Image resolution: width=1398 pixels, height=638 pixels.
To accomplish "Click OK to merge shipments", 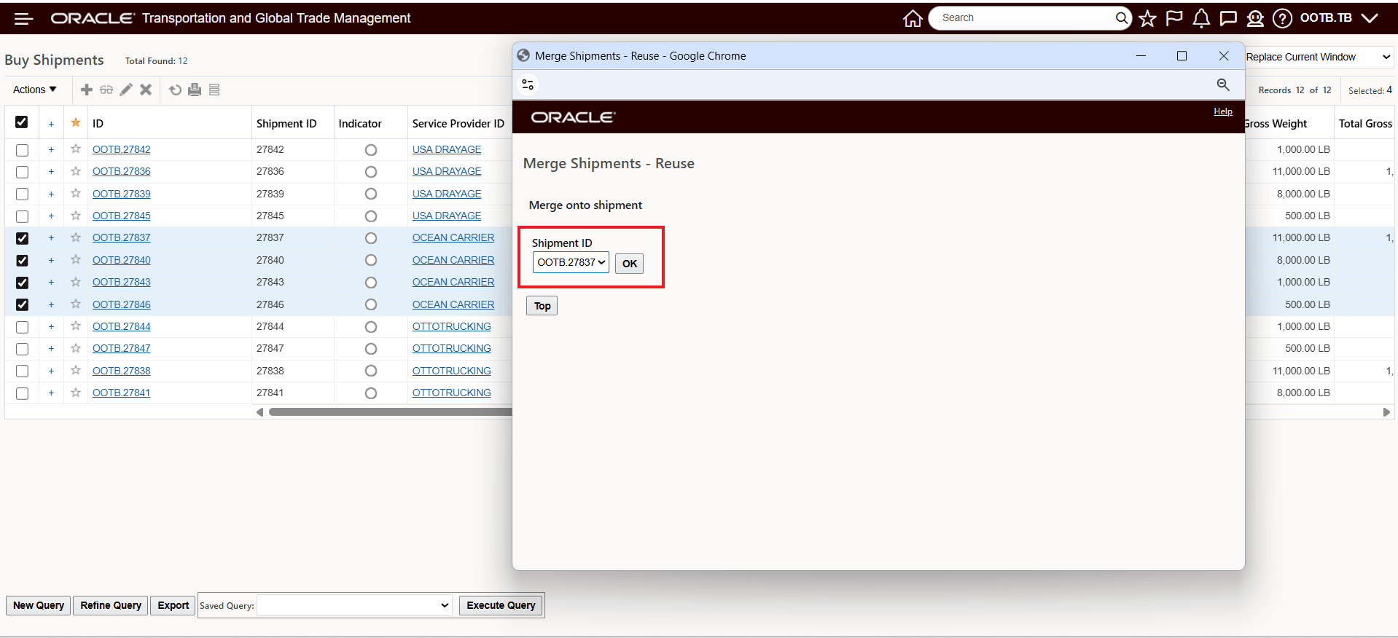I will tap(630, 264).
